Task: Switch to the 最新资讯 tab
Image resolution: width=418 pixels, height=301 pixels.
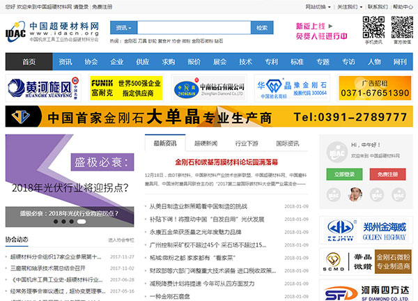Action: (x=165, y=144)
